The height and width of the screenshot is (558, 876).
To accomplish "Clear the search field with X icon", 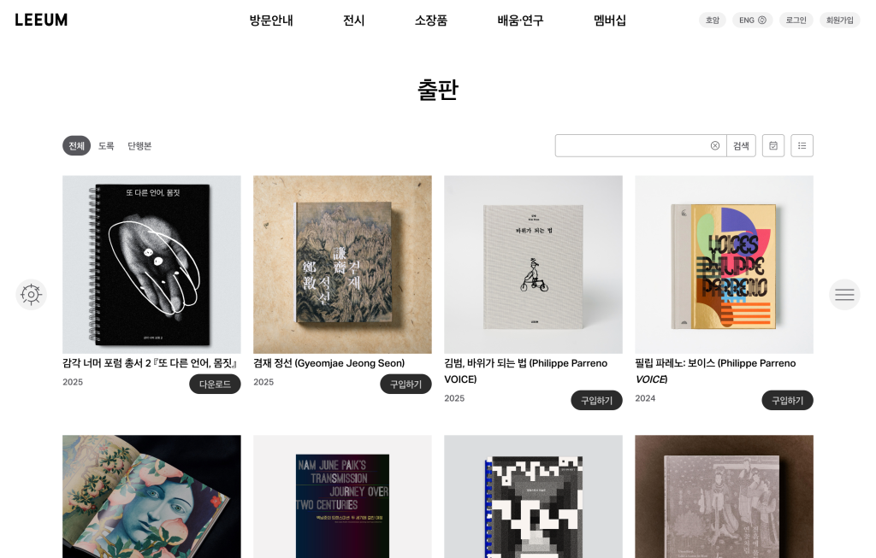I will click(x=714, y=145).
